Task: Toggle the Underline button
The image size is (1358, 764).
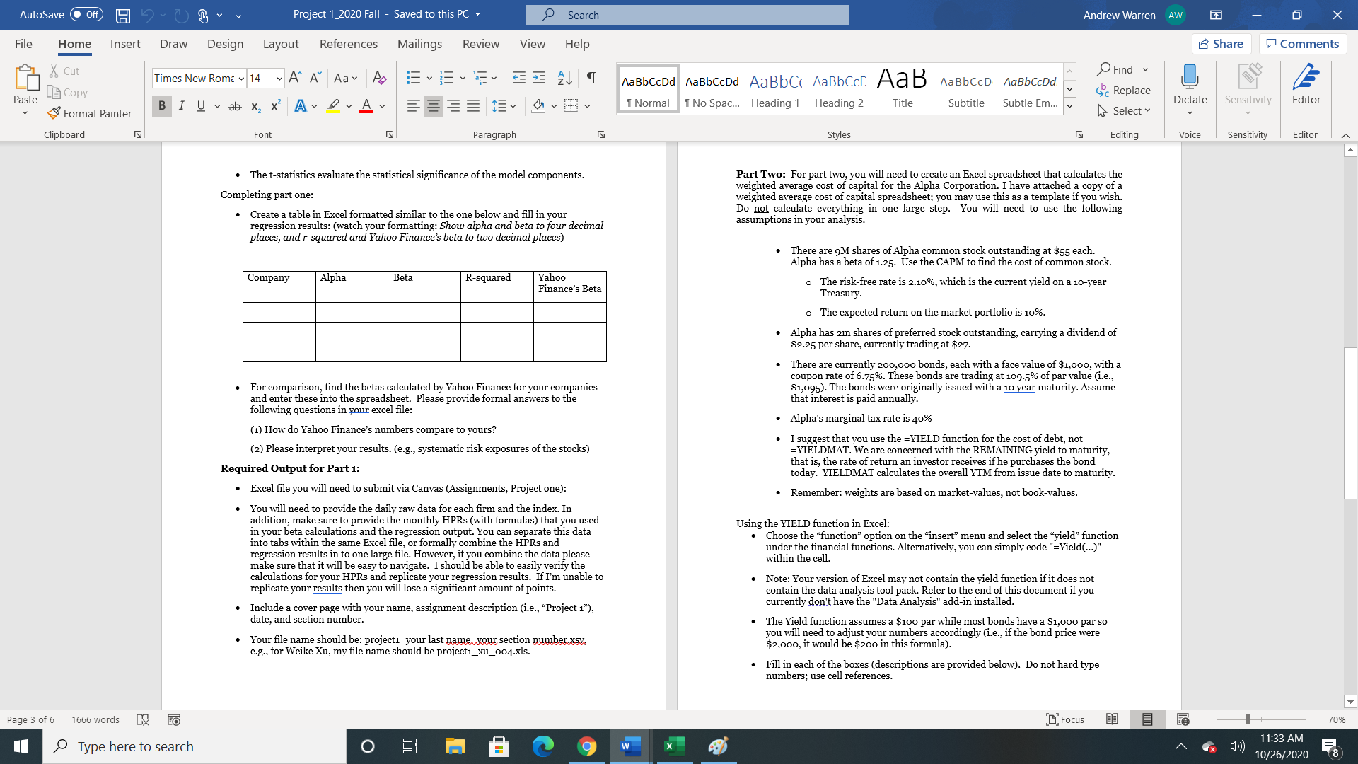Action: point(200,106)
